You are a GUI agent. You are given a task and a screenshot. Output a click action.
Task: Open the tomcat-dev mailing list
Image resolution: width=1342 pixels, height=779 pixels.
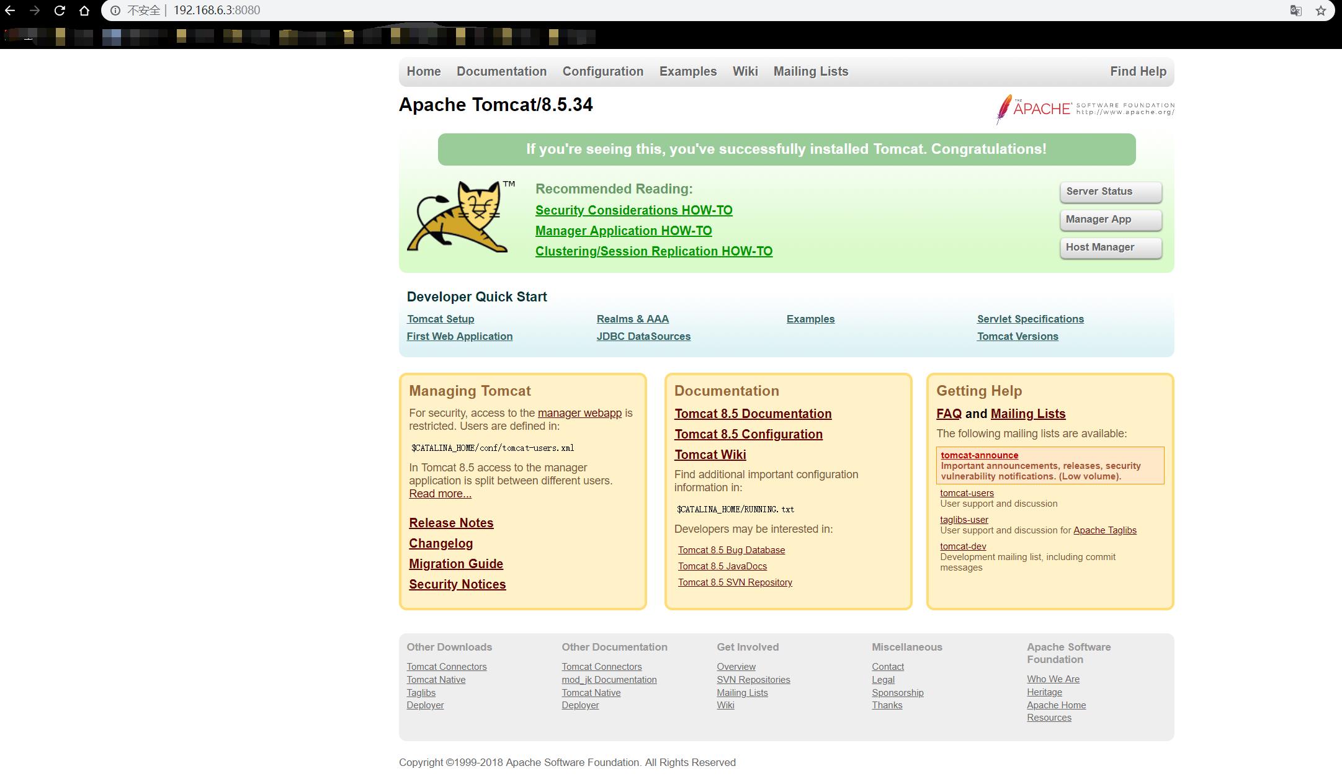(963, 546)
